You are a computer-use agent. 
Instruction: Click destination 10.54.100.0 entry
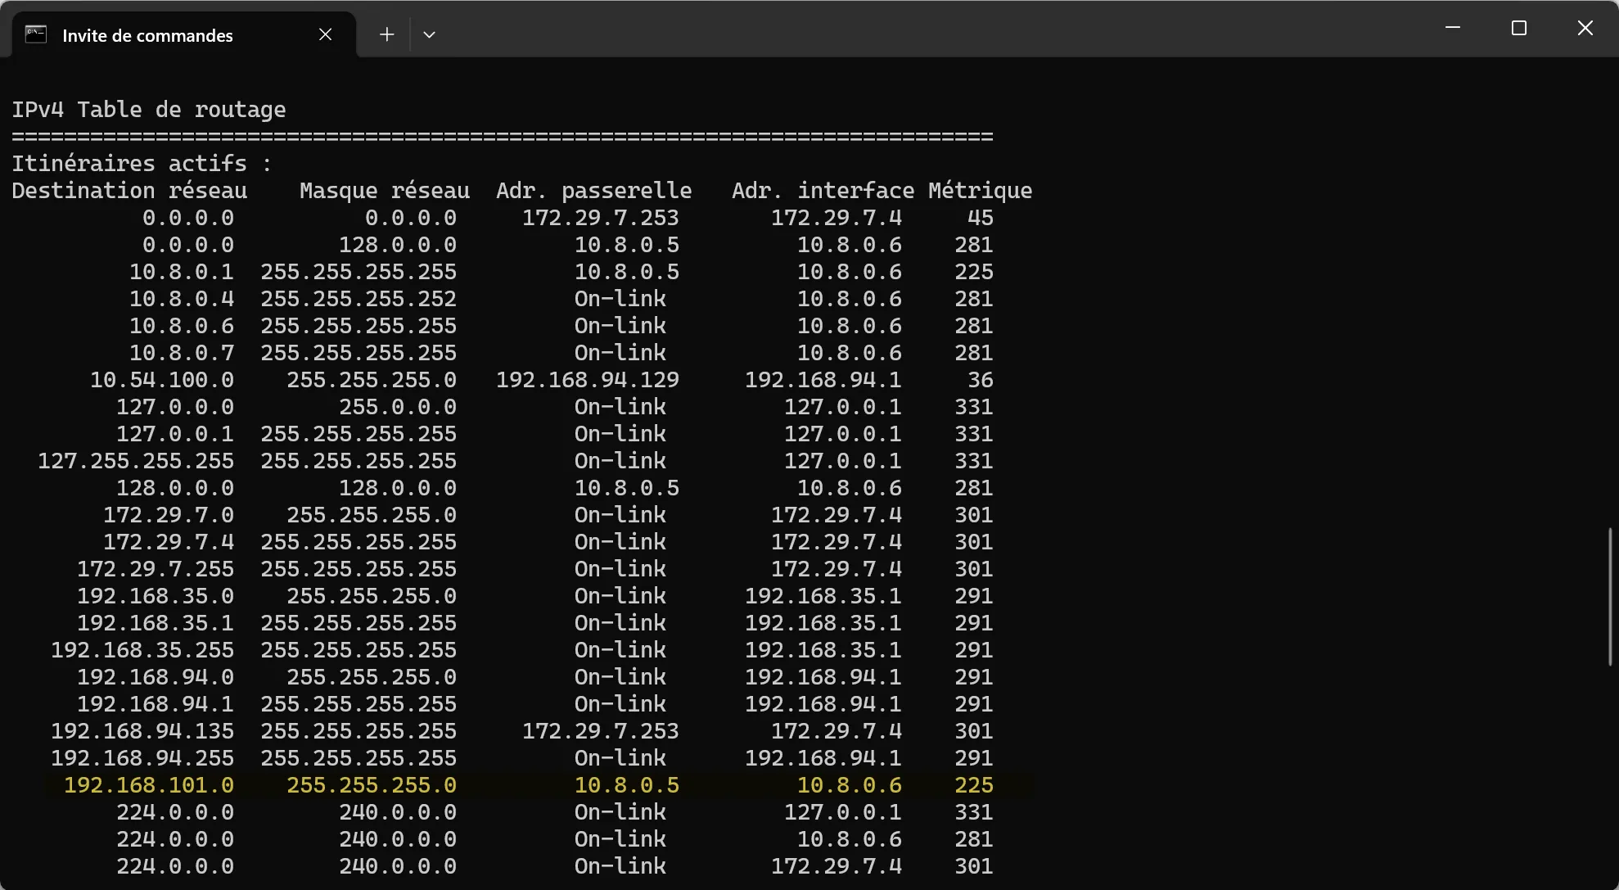click(162, 380)
